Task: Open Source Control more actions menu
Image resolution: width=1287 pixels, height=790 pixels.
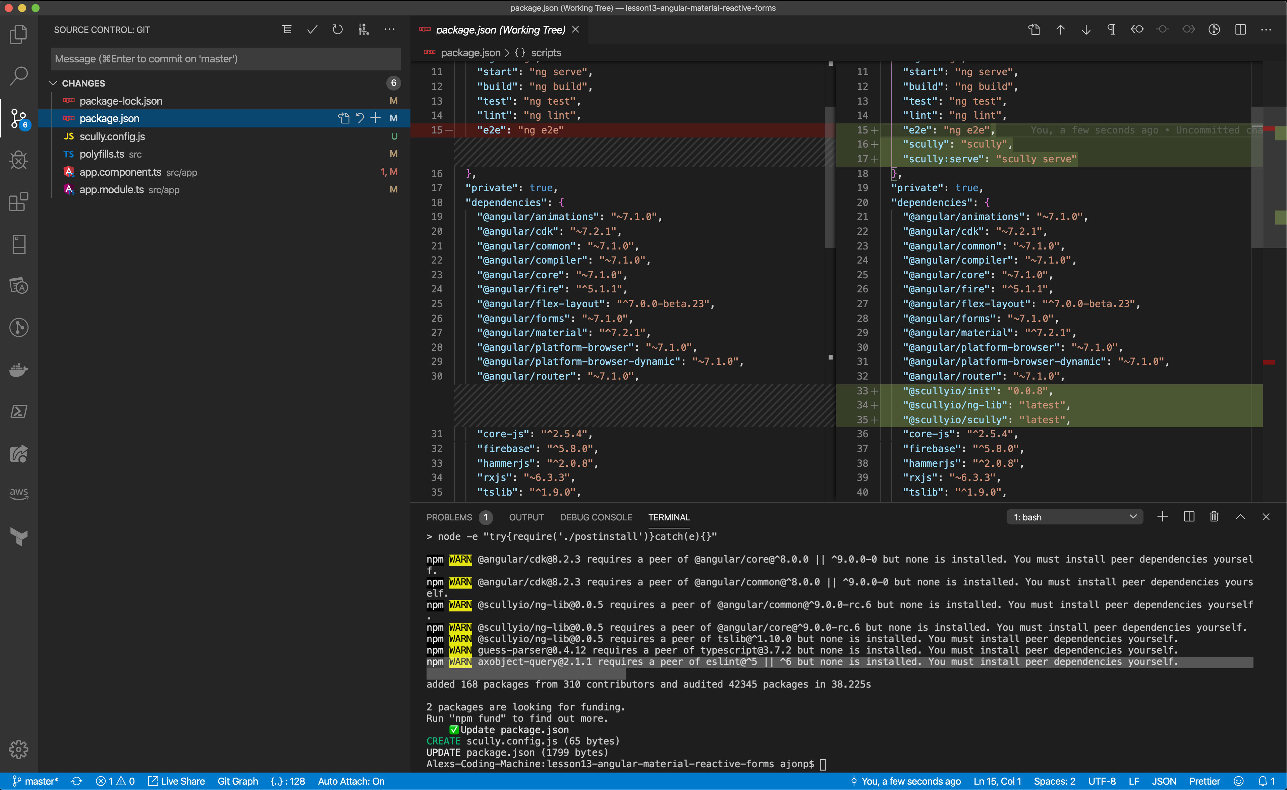Action: point(390,30)
